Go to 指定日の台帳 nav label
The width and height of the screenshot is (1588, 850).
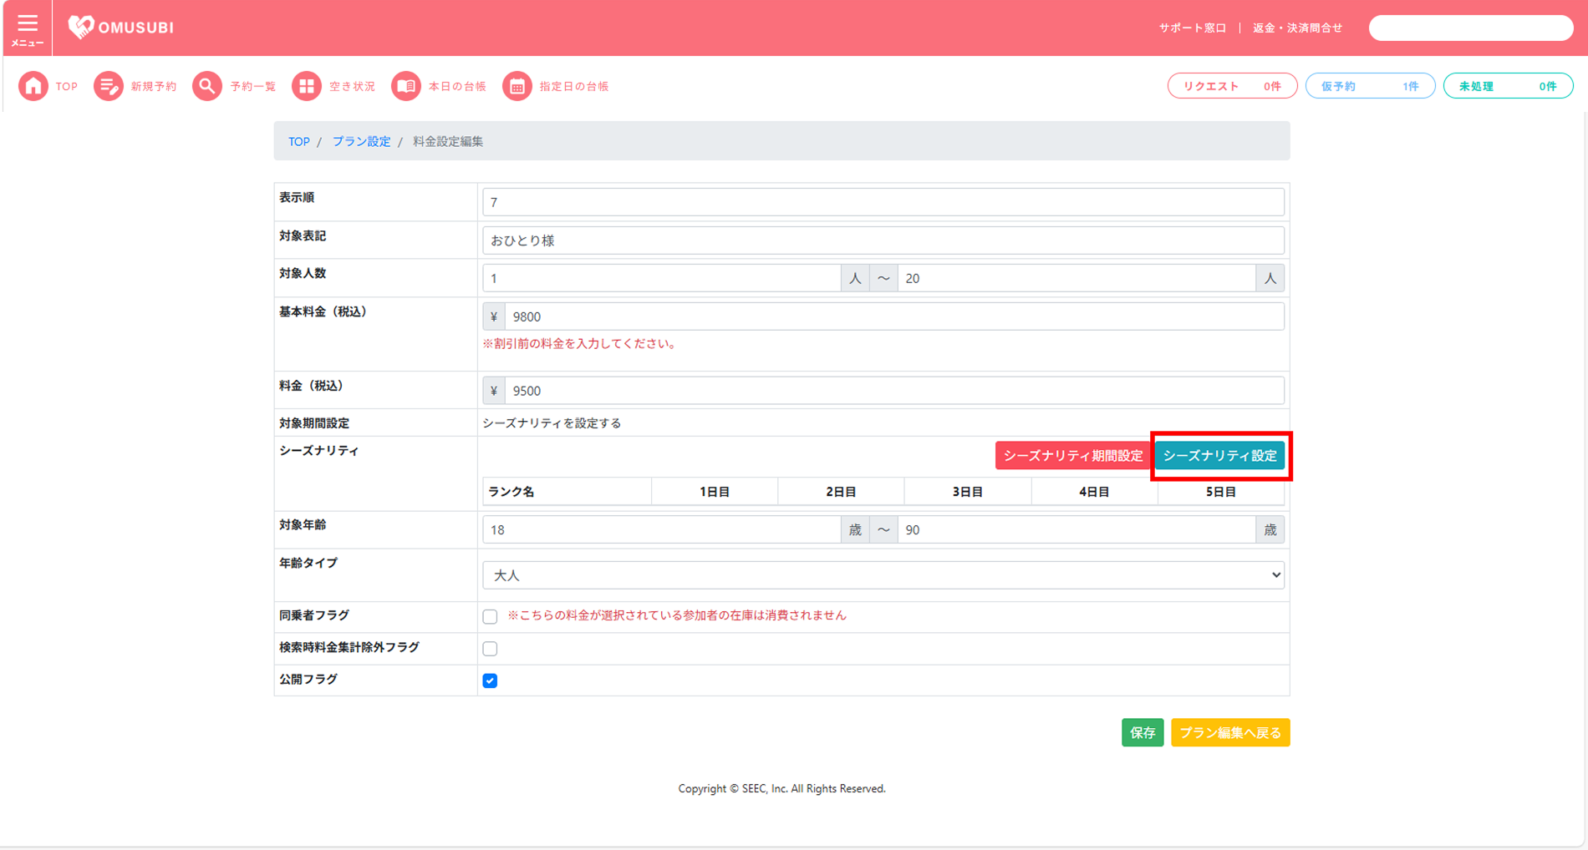point(574,87)
